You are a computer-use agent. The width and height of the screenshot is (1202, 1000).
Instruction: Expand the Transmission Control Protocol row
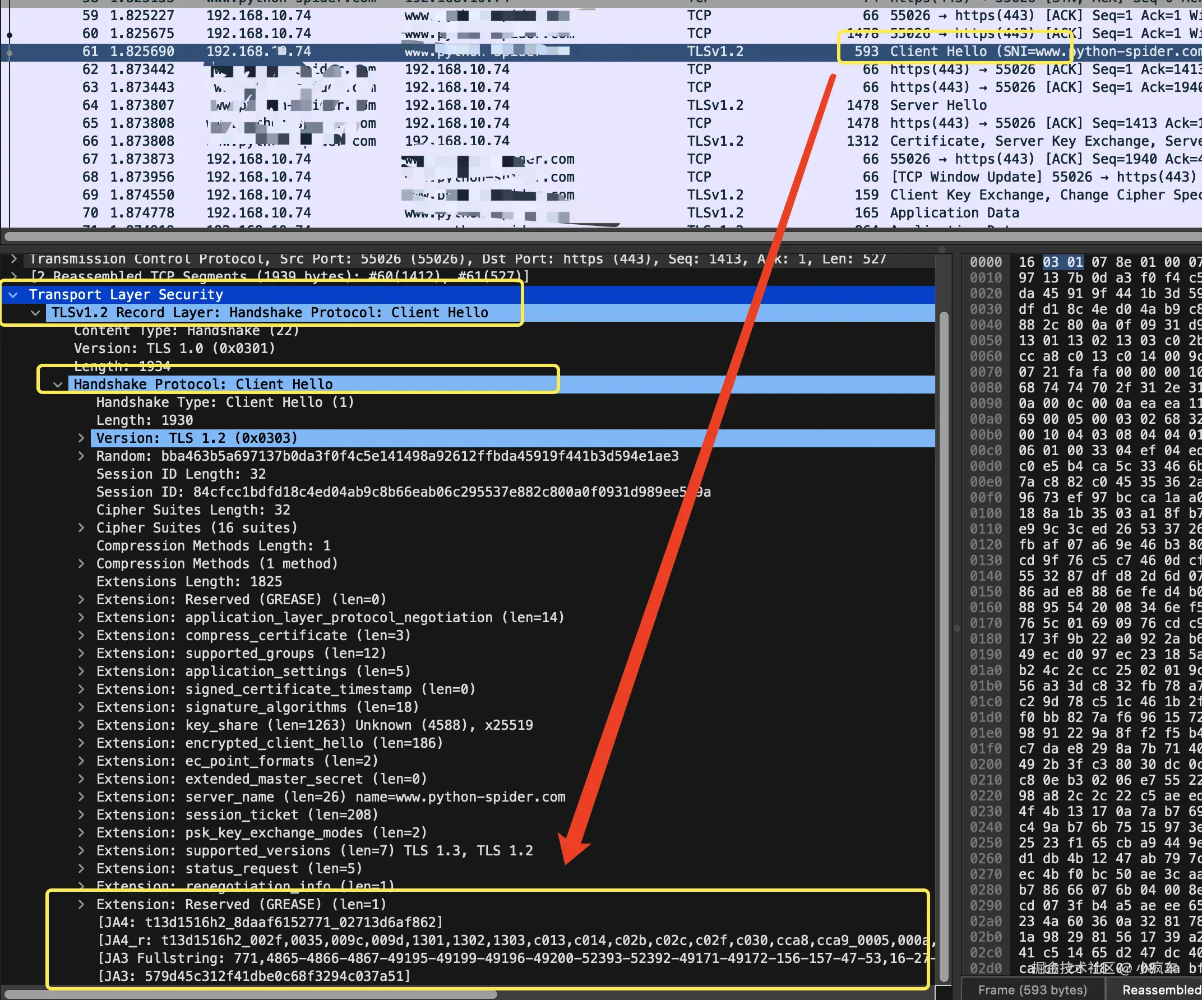click(x=14, y=260)
